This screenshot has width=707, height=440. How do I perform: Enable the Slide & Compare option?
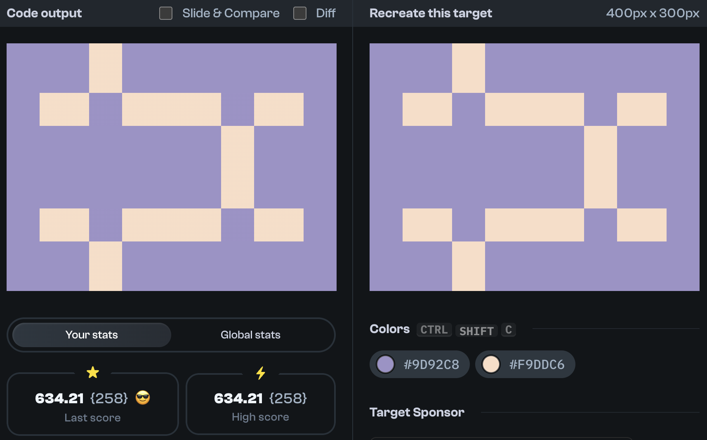pyautogui.click(x=165, y=13)
